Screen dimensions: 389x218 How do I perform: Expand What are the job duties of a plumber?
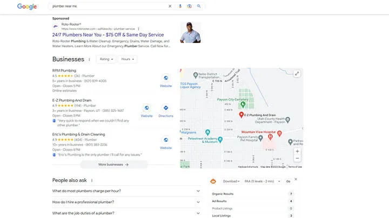pyautogui.click(x=126, y=213)
